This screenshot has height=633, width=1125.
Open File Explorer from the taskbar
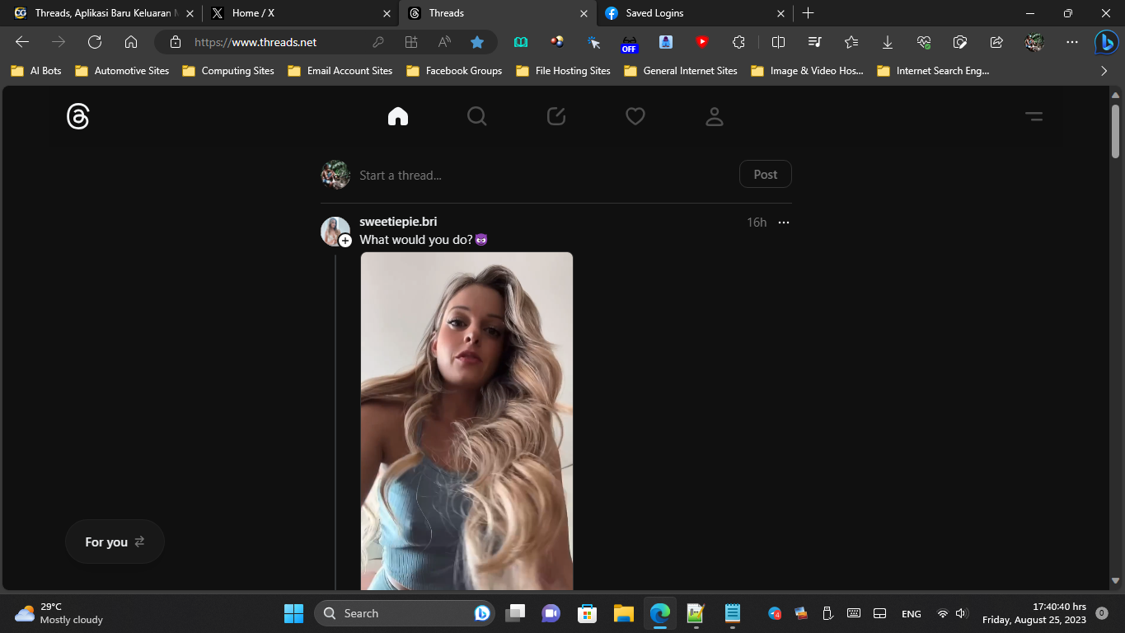pyautogui.click(x=623, y=613)
